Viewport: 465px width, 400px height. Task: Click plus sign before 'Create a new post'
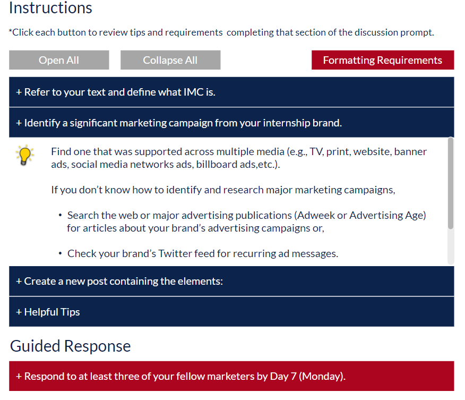pyautogui.click(x=19, y=282)
